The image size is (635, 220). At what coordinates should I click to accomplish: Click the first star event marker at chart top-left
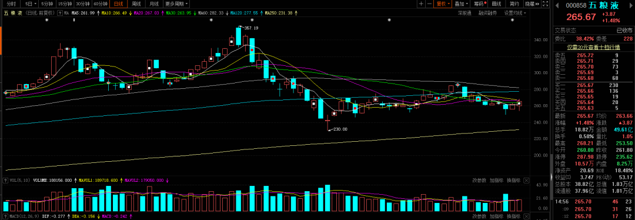(x=46, y=19)
